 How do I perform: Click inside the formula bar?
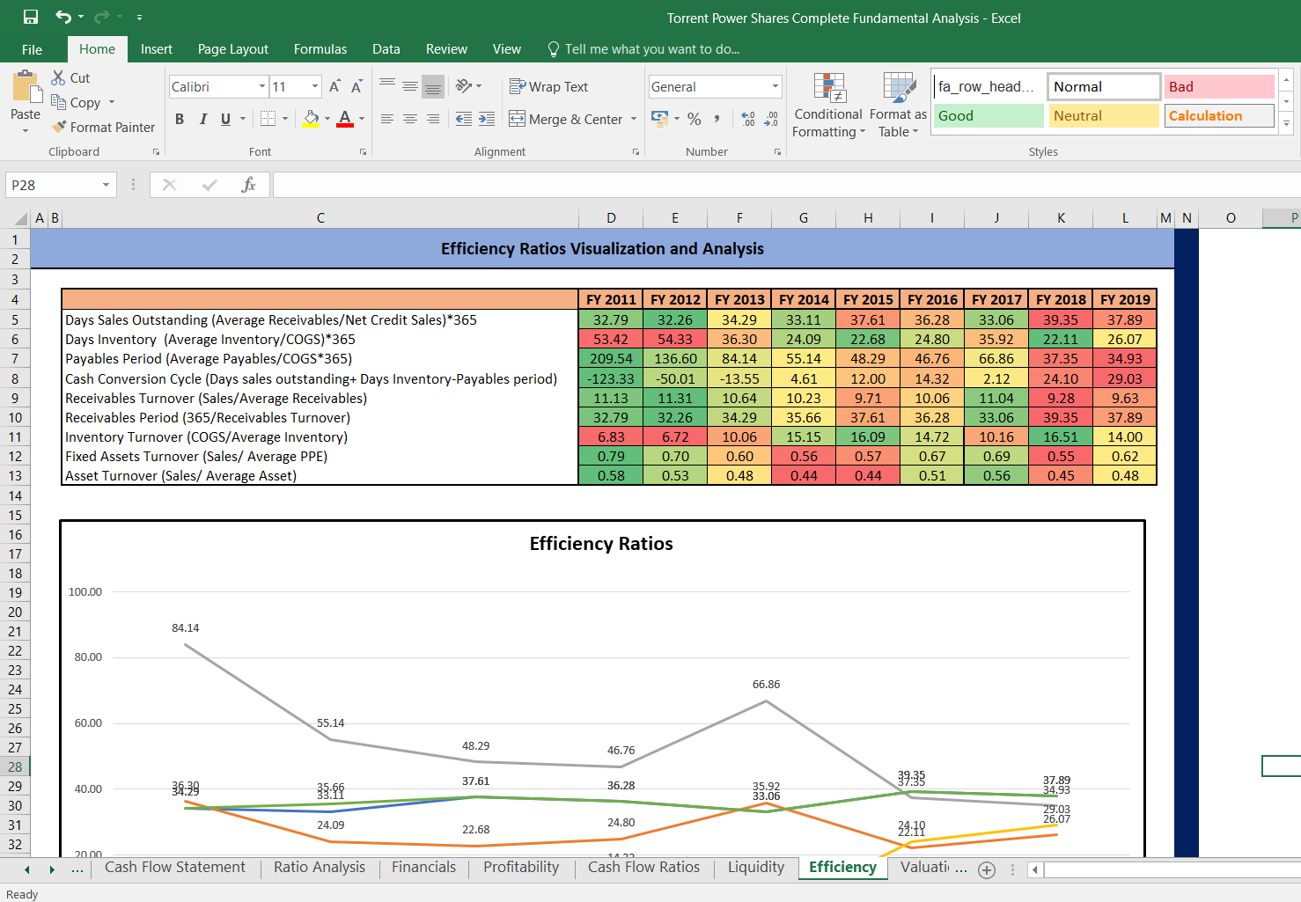pos(786,185)
